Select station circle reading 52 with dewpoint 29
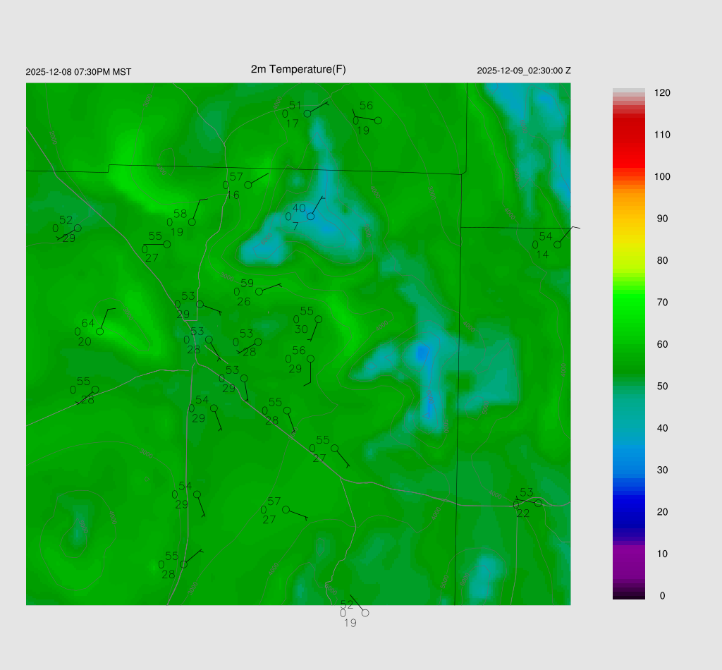This screenshot has width=722, height=670. [78, 228]
